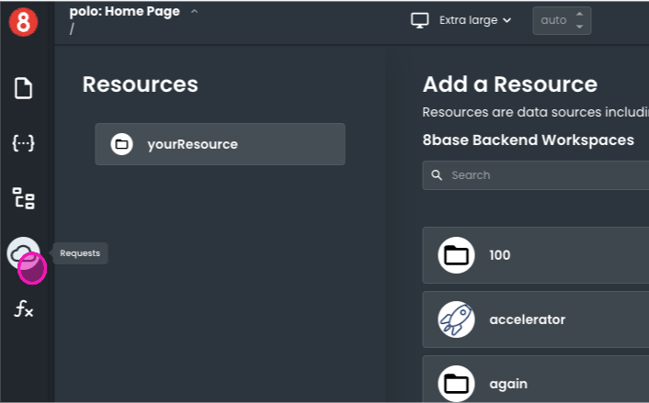
Task: Click the magnifier icon in search box
Action: click(436, 175)
